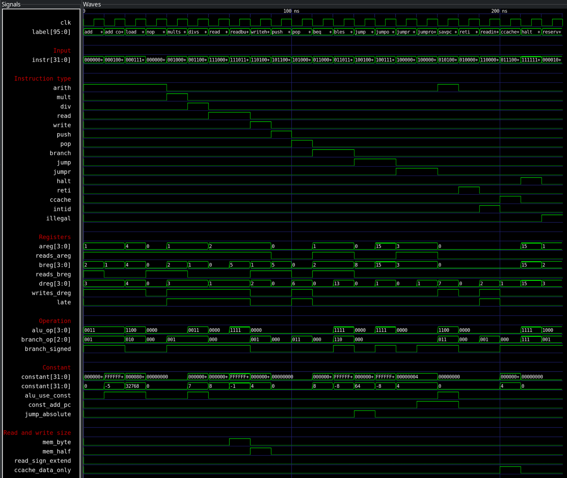567x478 pixels.
Task: Select the const_add_pc signal
Action: click(x=50, y=405)
